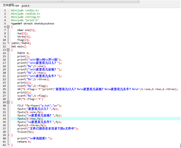Open the print.h tab

tap(26, 6)
